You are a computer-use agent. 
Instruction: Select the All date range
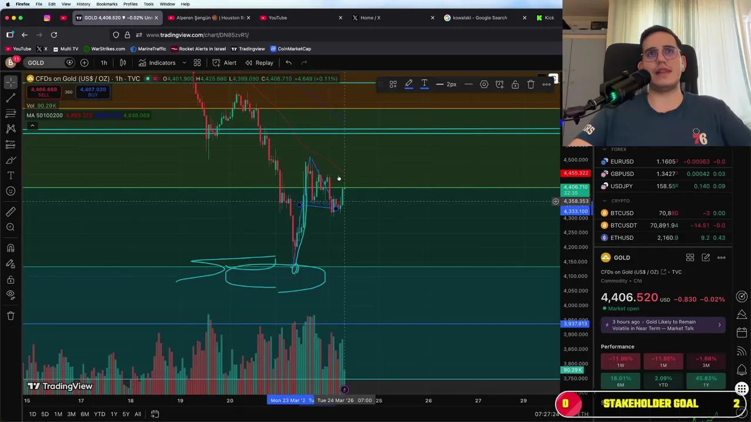tap(137, 414)
